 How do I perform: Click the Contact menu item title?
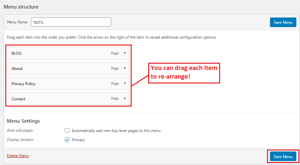click(x=18, y=99)
